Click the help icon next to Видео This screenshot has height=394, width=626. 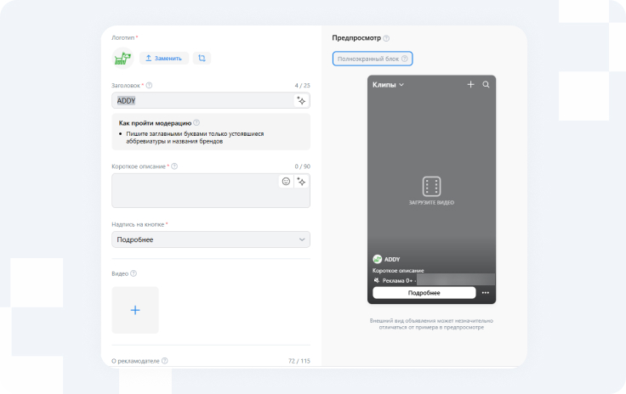click(x=134, y=273)
